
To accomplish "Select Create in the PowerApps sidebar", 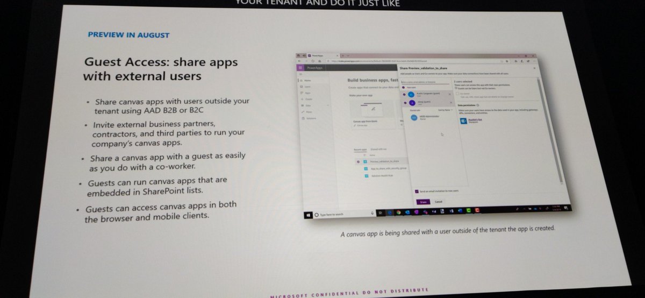I will [x=309, y=99].
